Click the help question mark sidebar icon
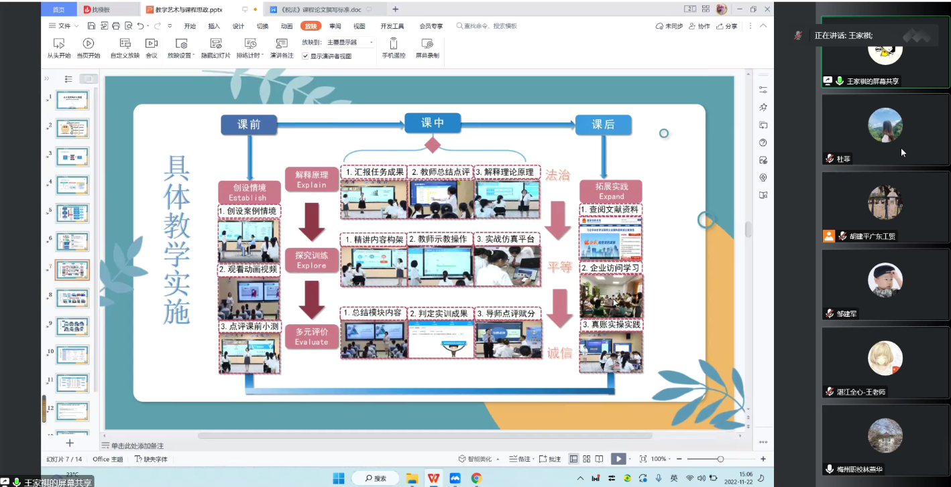 click(x=763, y=143)
